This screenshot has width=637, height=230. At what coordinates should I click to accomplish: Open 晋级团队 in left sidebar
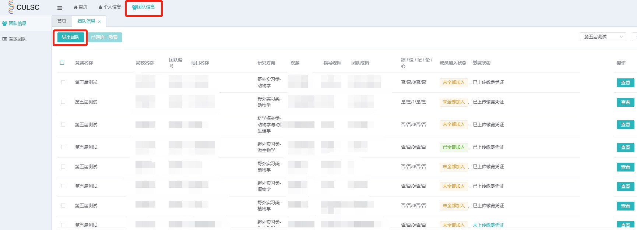pos(17,39)
